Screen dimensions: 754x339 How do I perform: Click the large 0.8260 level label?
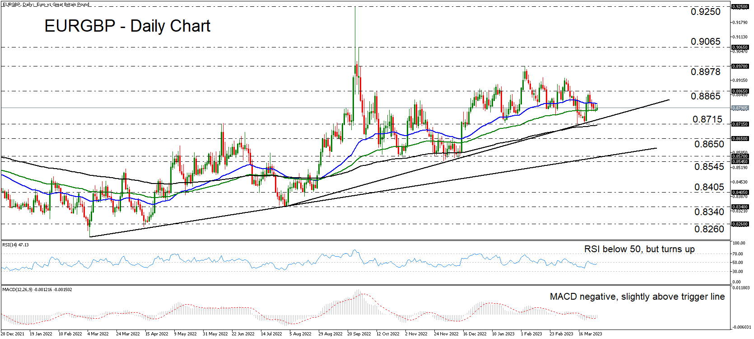point(709,229)
